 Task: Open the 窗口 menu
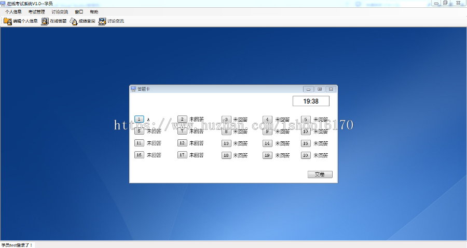pos(79,12)
